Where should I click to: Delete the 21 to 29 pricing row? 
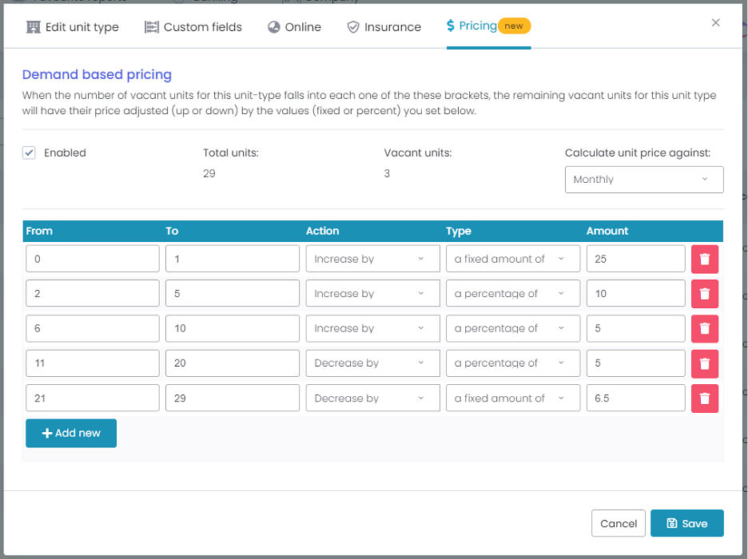[x=705, y=398]
